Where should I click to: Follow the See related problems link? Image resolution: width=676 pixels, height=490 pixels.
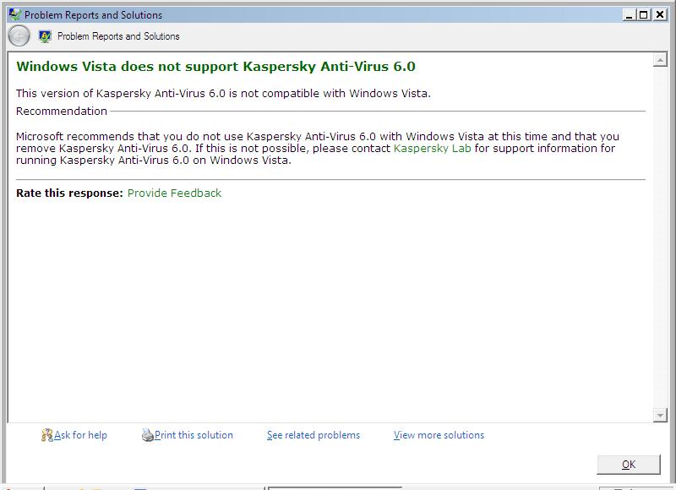tap(313, 435)
